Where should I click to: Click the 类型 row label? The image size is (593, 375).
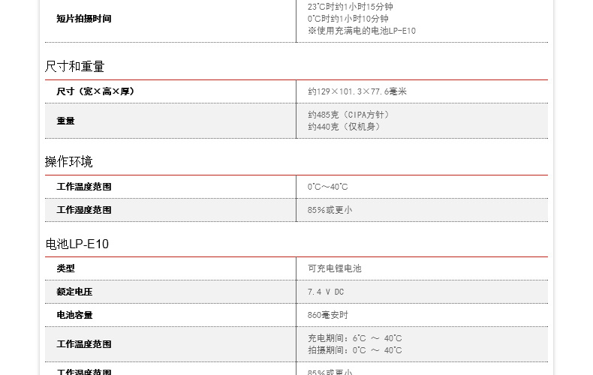click(x=65, y=268)
